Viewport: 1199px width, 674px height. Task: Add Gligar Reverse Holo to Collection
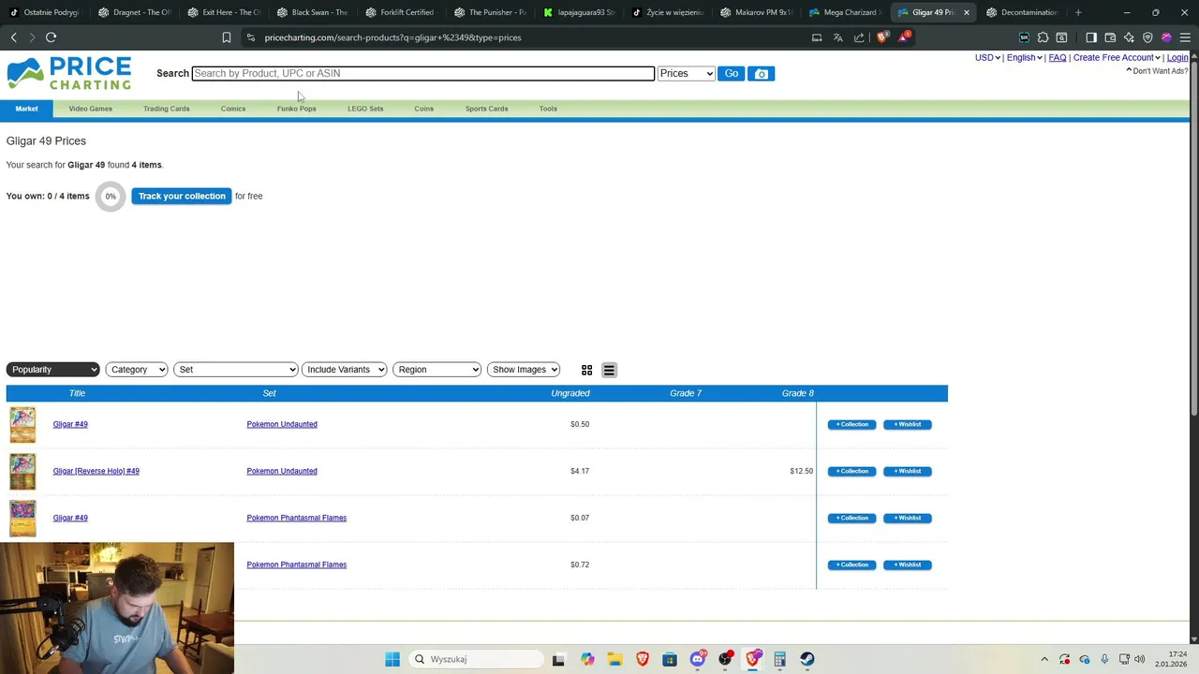[x=851, y=471]
